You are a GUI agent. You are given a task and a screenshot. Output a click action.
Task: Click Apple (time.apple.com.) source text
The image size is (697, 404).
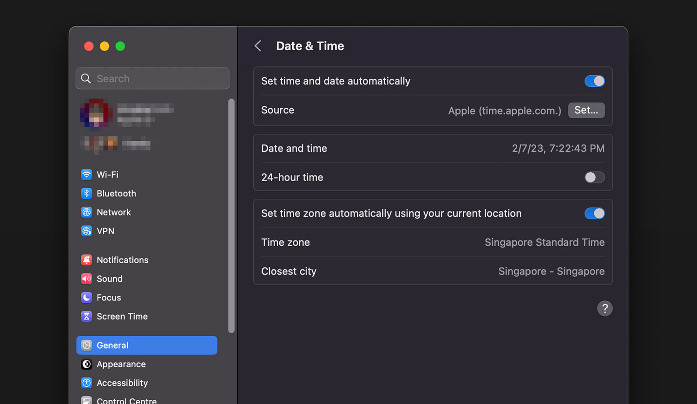tap(505, 111)
